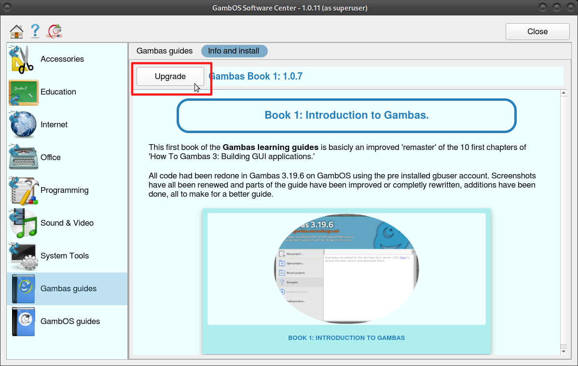Image resolution: width=578 pixels, height=366 pixels.
Task: Open the Sound & Video category icon
Action: click(x=23, y=223)
